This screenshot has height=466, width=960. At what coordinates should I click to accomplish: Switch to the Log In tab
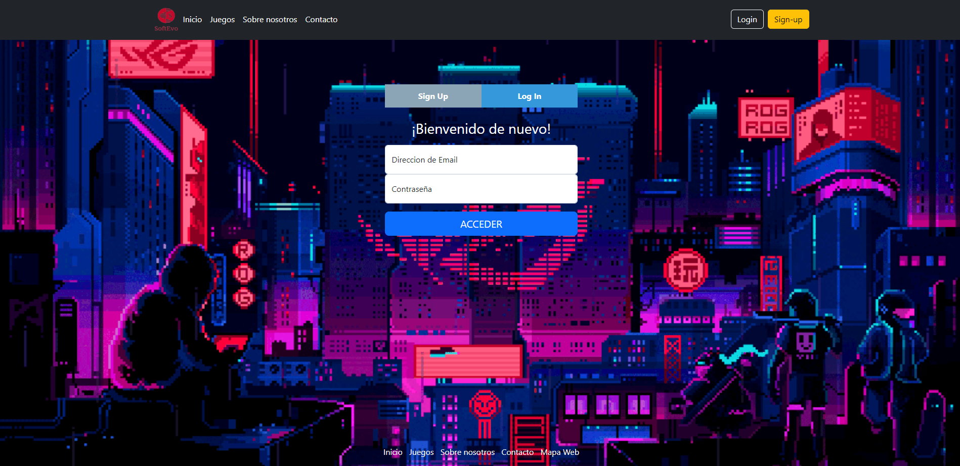[x=529, y=96]
